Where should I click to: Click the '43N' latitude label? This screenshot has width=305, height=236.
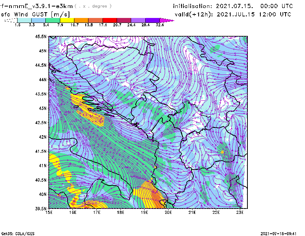click(43, 108)
